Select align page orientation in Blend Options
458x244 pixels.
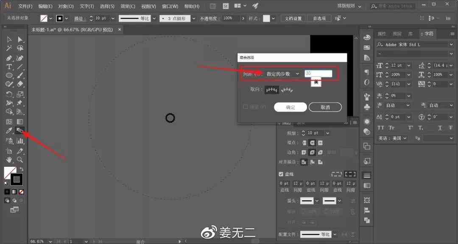click(x=272, y=90)
